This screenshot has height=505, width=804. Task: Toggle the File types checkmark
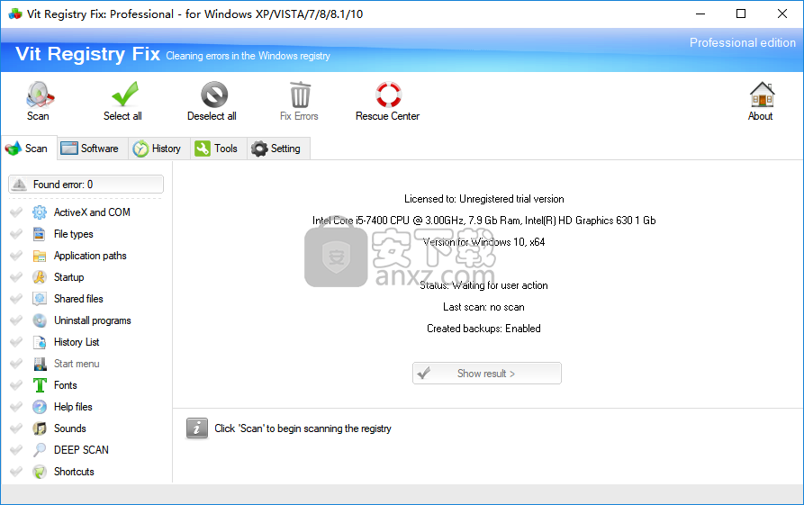point(16,234)
